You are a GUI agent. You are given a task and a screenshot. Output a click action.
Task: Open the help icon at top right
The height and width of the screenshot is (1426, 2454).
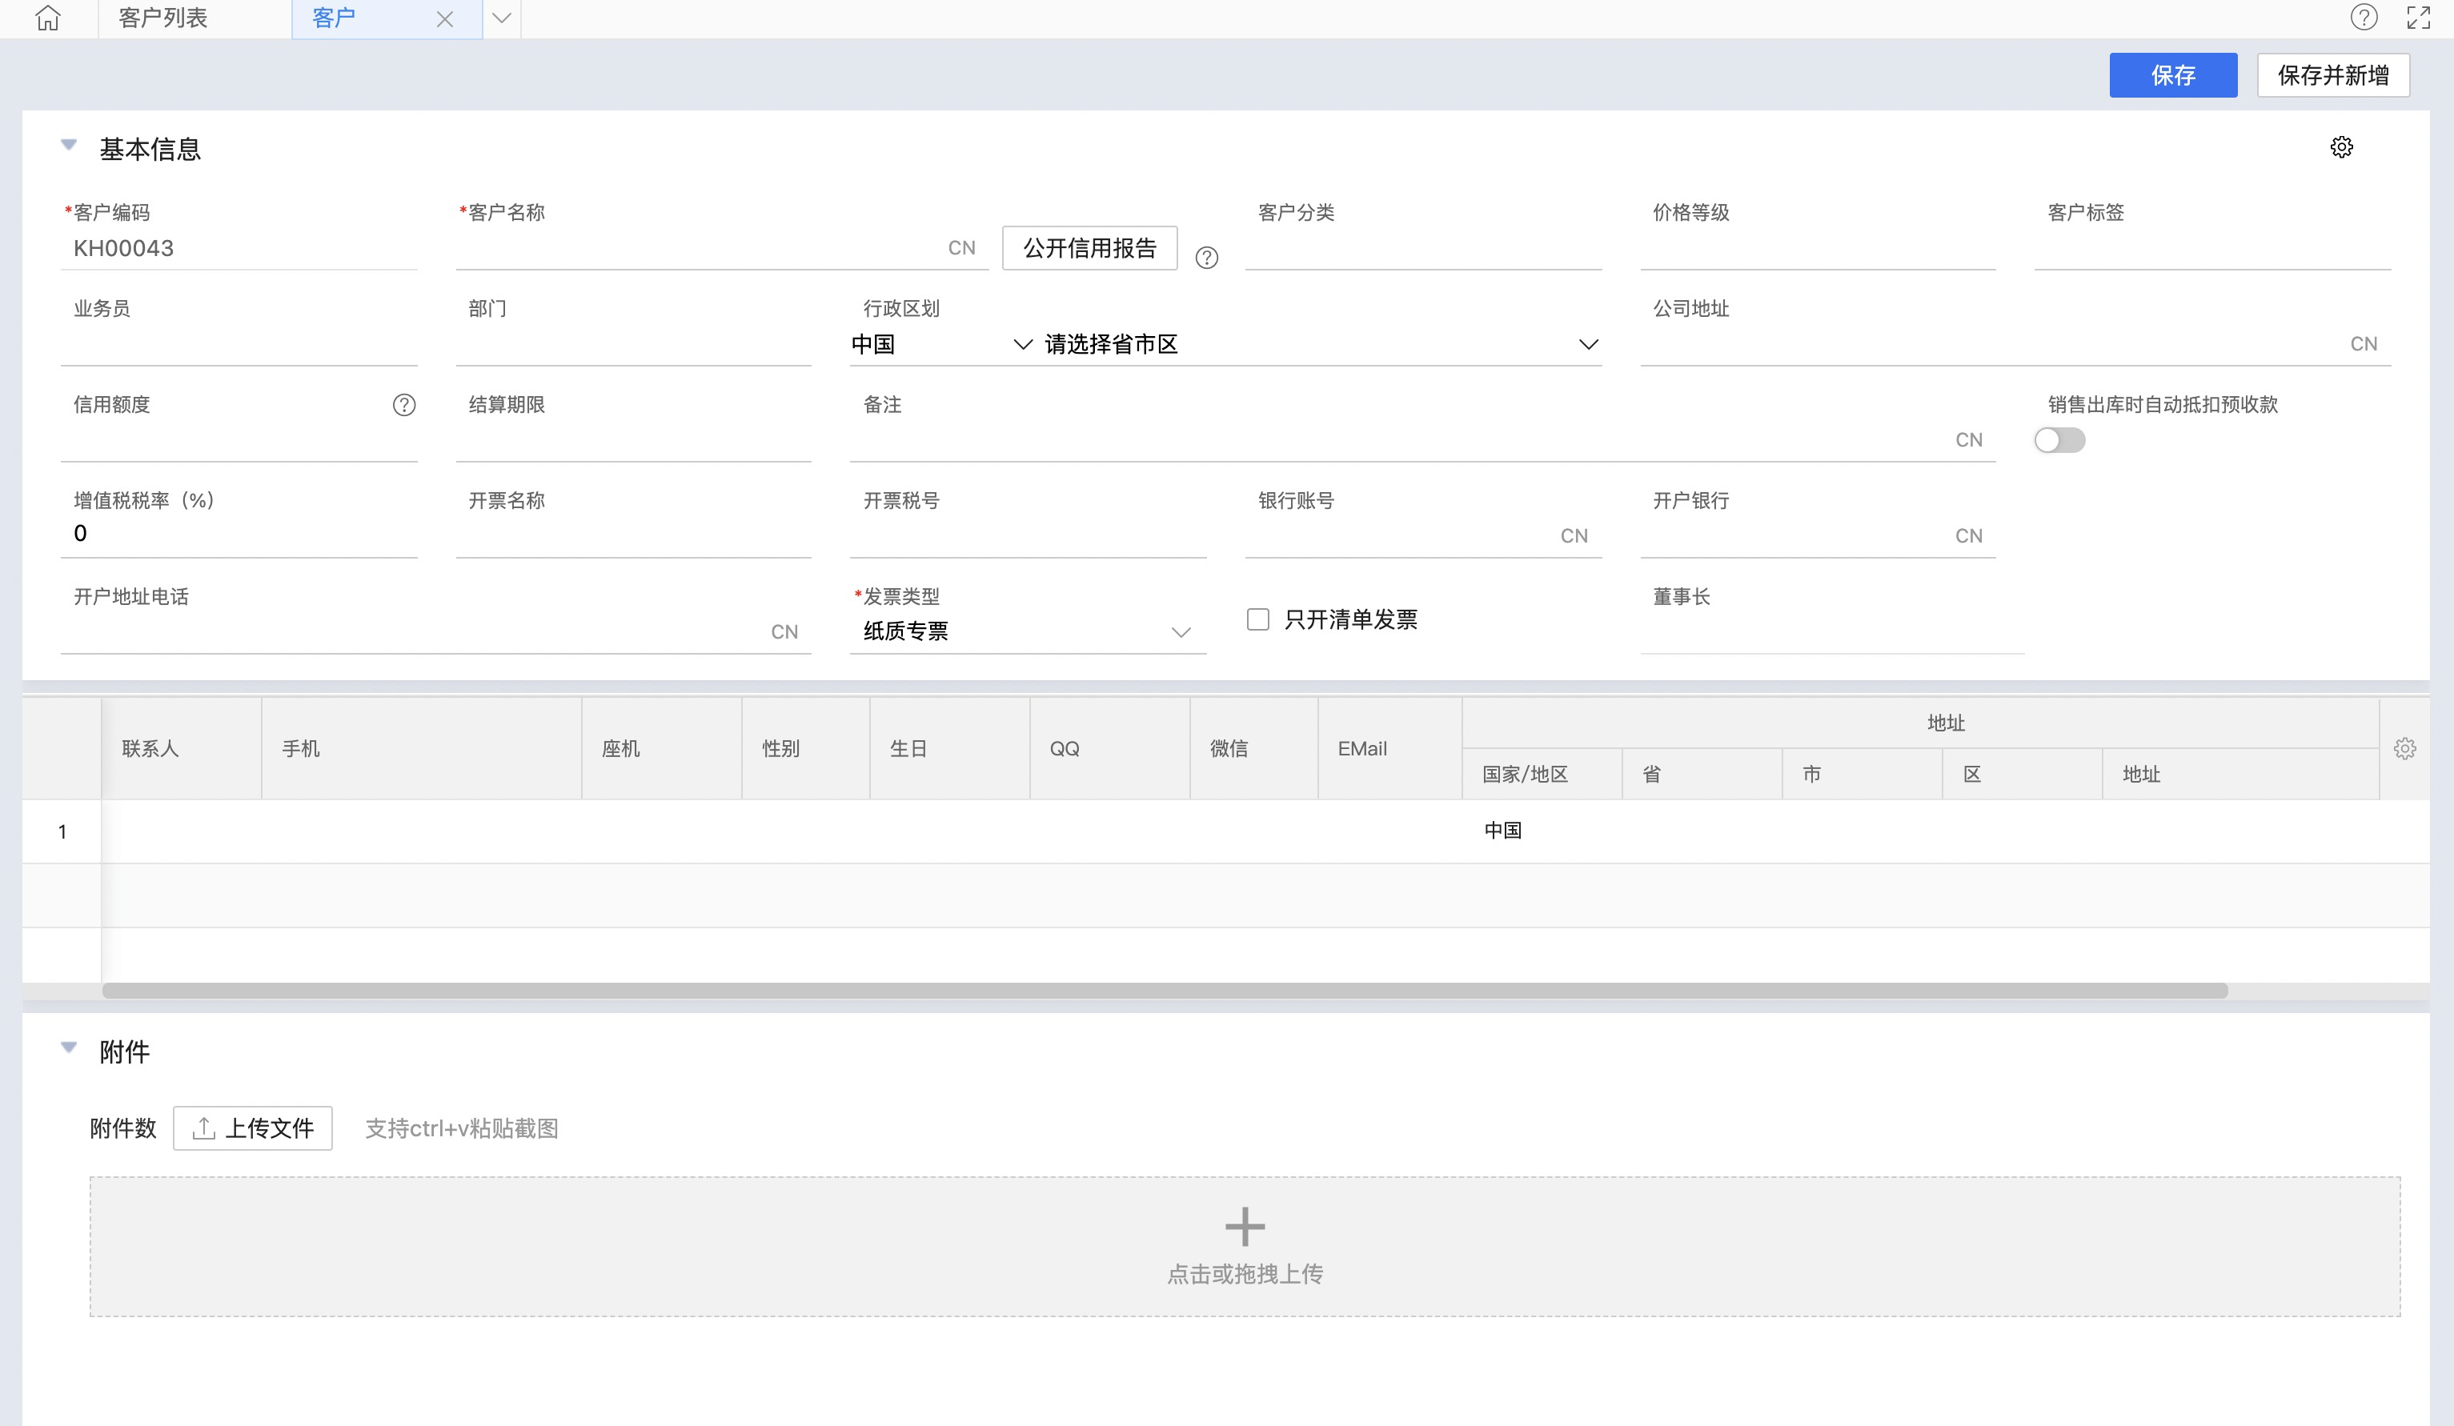2364,18
